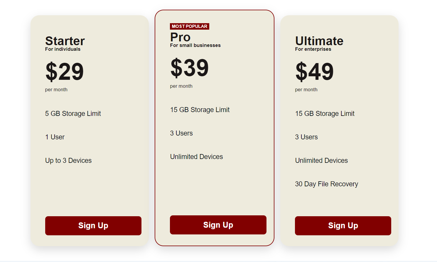Click the $49 price
The width and height of the screenshot is (437, 262).
(315, 72)
